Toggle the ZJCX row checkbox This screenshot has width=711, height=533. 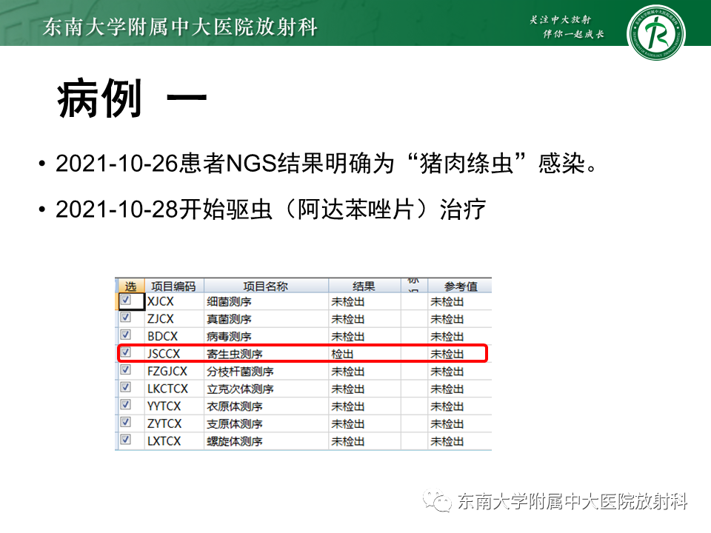[x=126, y=318]
